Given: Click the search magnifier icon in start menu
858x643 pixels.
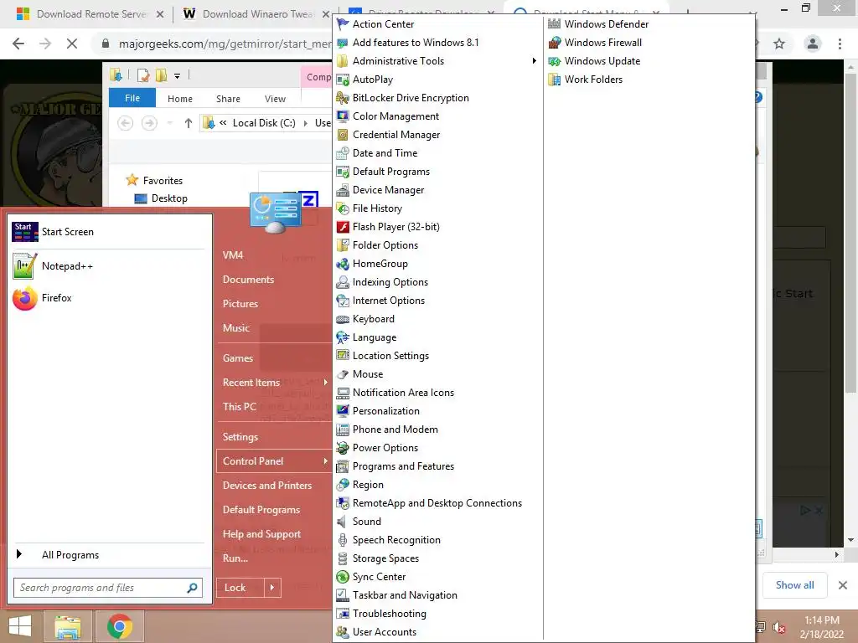Looking at the screenshot, I should coord(192,588).
